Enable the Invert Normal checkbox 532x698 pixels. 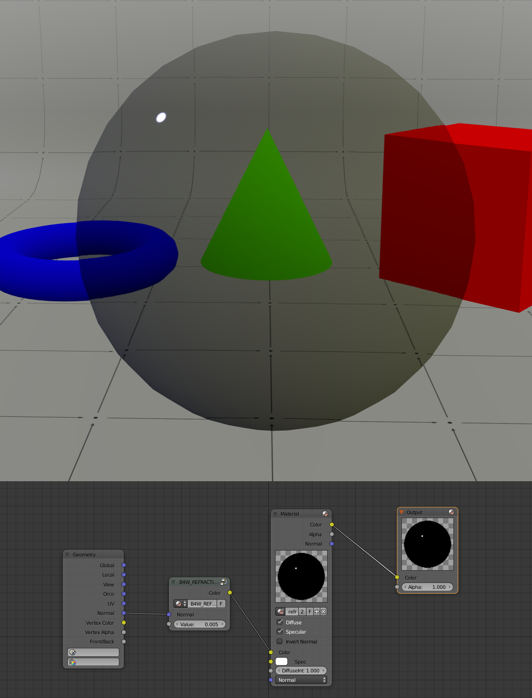click(280, 641)
